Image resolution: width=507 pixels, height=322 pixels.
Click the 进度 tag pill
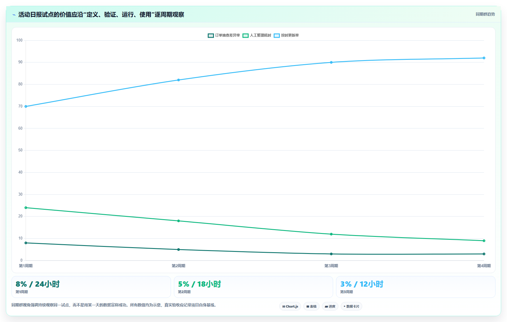[x=330, y=306]
